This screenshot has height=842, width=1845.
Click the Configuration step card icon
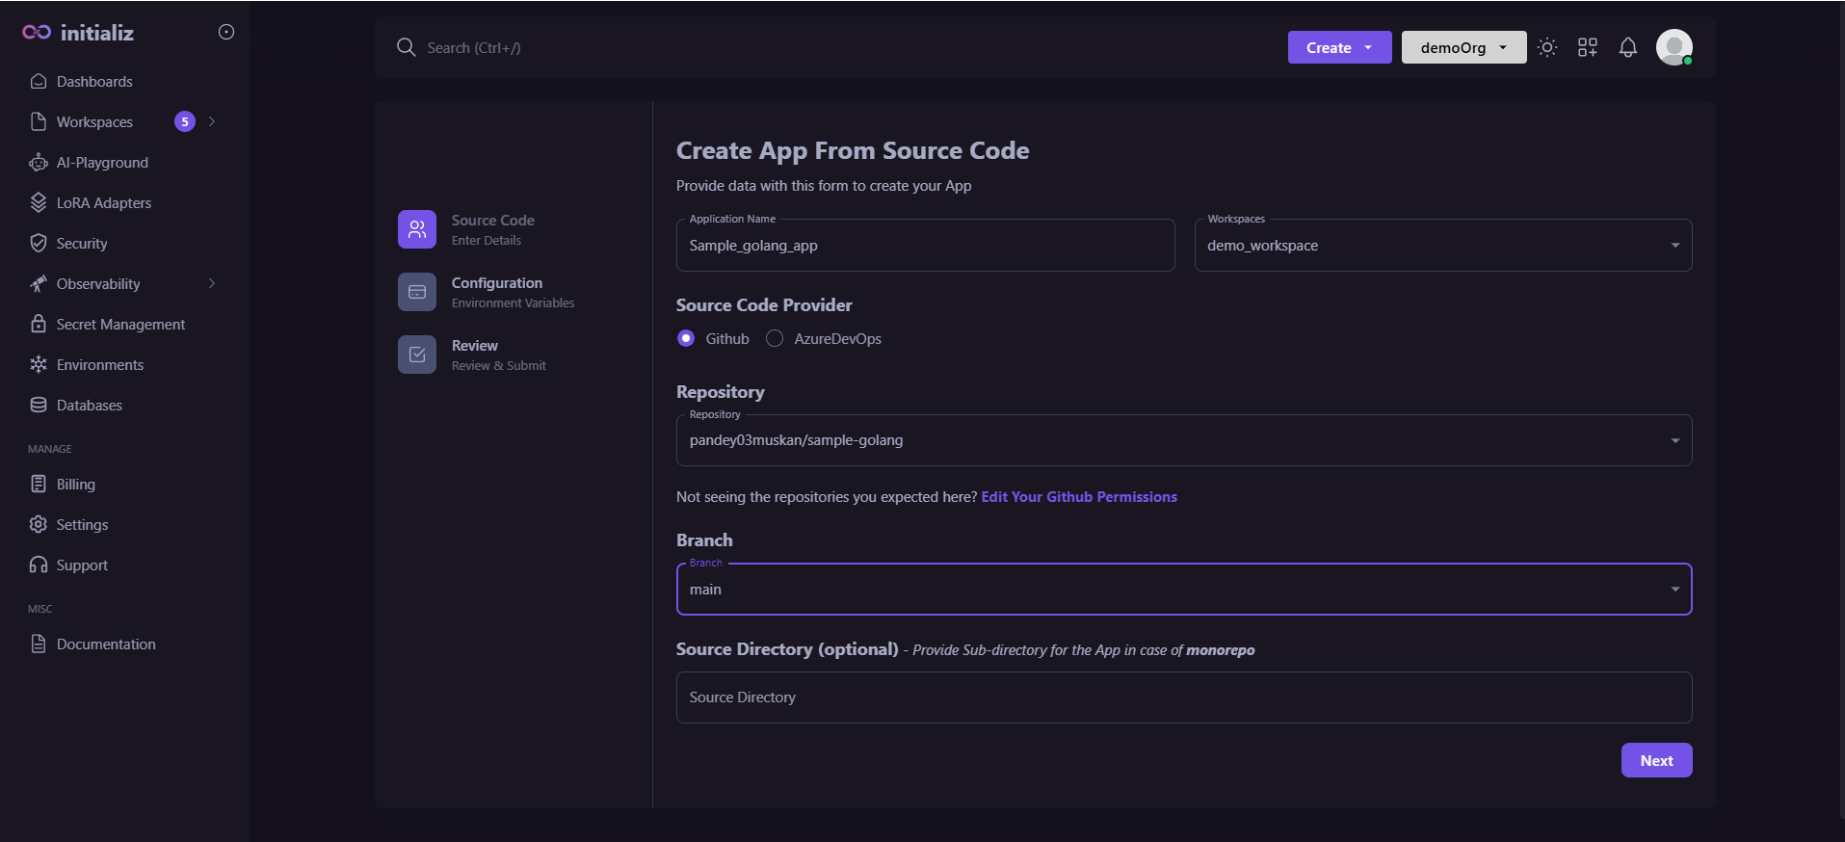tap(417, 292)
